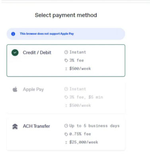Click the bank building icon for ACH Transfer
This screenshot has width=150, height=156.
[15, 126]
